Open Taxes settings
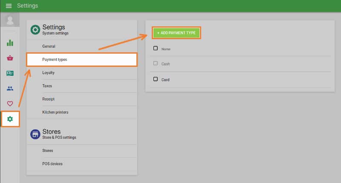Viewport: 341px width, 183px height. (82, 86)
